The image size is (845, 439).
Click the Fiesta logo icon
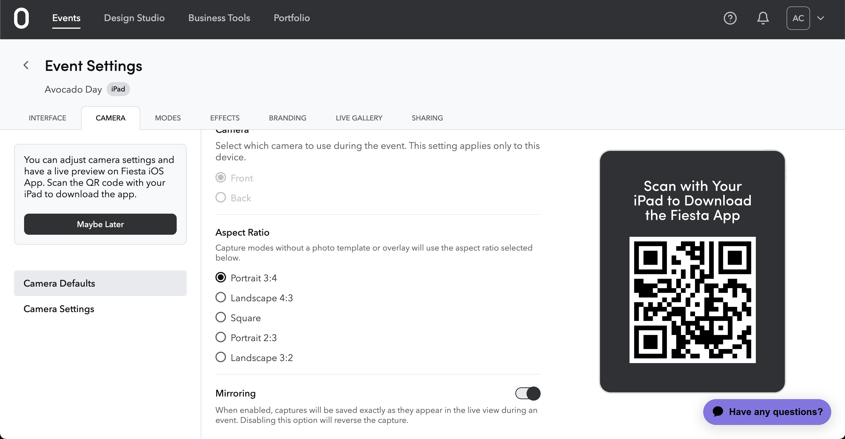pos(21,18)
